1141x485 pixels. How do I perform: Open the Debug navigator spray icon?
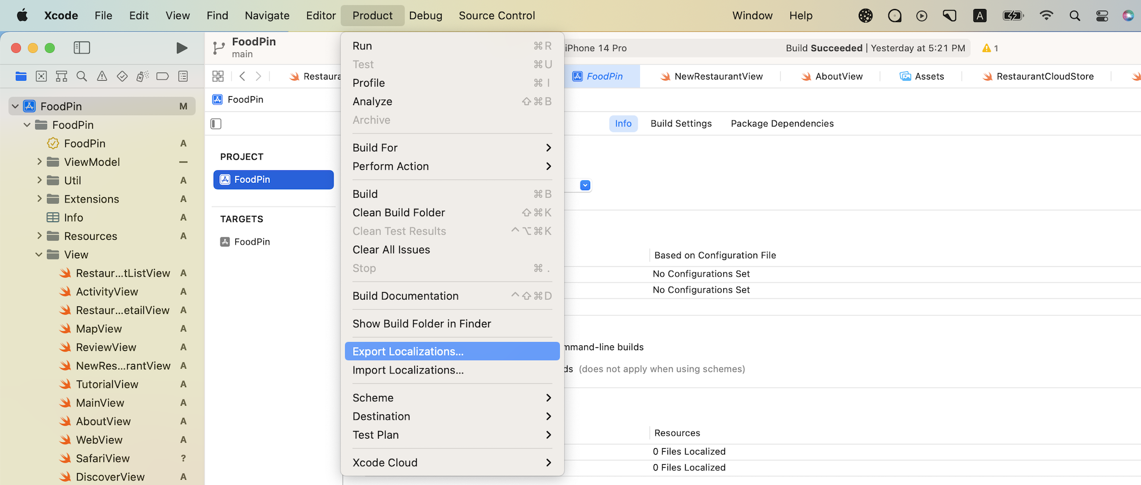pos(142,76)
